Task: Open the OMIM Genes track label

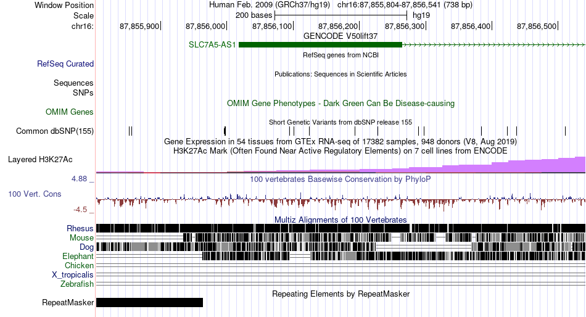Action: pos(70,112)
